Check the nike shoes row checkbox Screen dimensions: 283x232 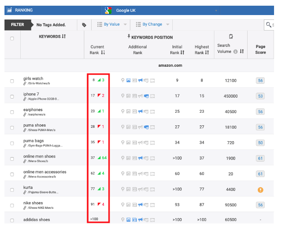[12, 205]
